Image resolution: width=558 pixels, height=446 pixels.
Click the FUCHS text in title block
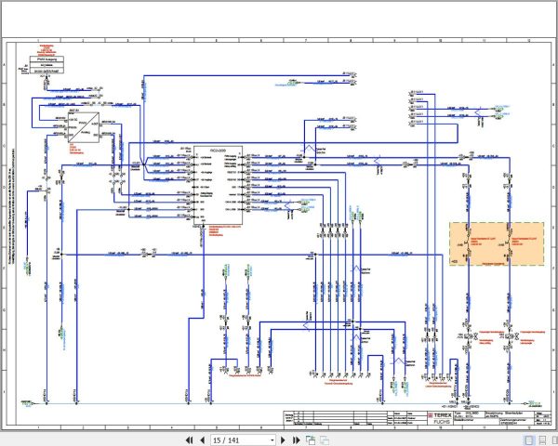click(442, 422)
